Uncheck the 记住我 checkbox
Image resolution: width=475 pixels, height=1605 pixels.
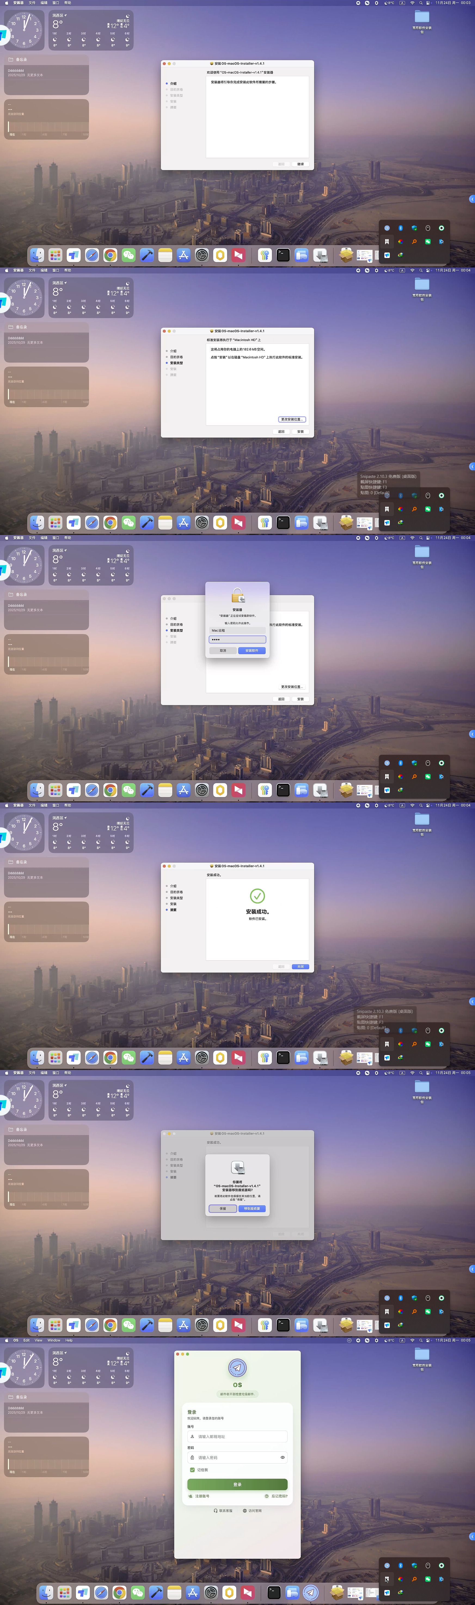tap(192, 1470)
